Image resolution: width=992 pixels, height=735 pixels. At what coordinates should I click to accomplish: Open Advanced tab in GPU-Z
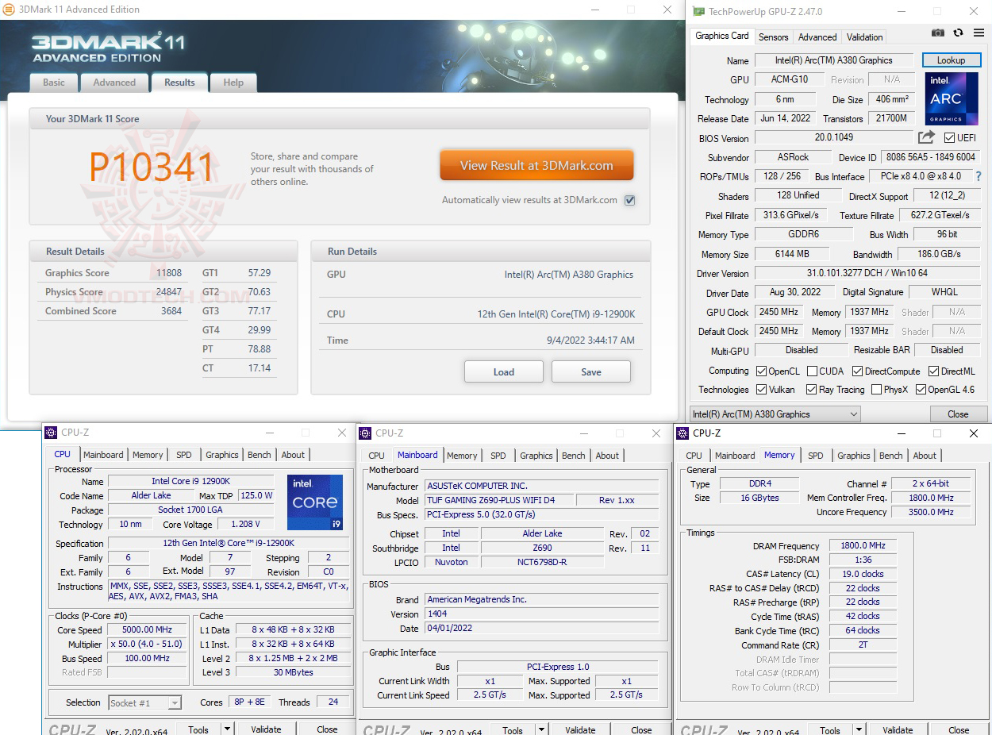(817, 37)
